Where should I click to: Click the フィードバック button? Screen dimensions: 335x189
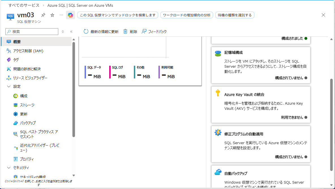[x=154, y=32]
